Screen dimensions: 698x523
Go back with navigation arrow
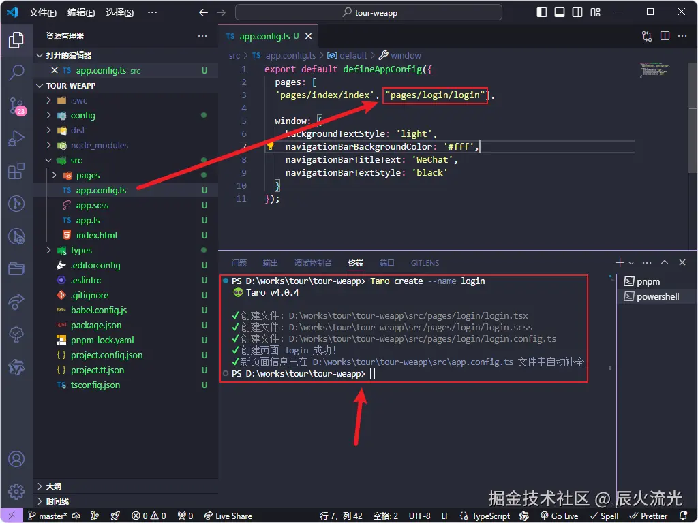[x=203, y=12]
